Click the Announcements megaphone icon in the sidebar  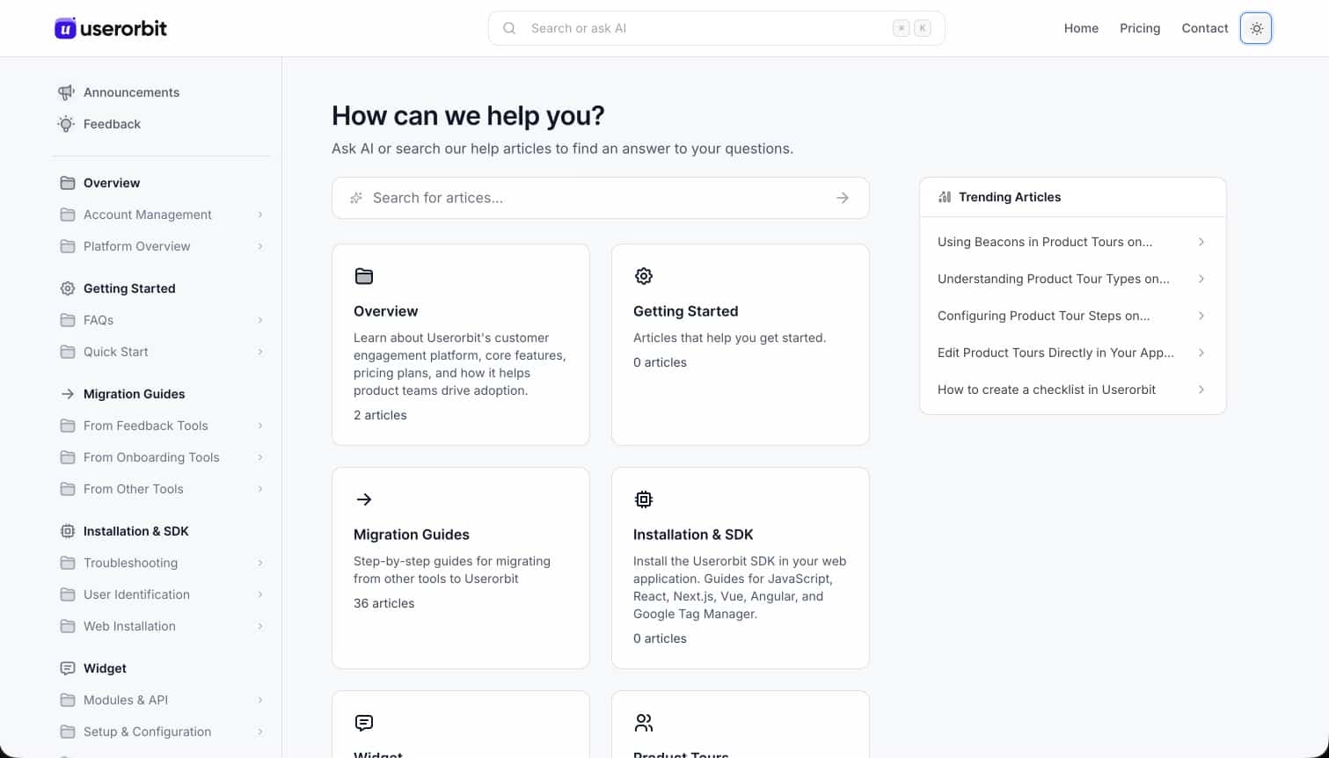[x=66, y=92]
